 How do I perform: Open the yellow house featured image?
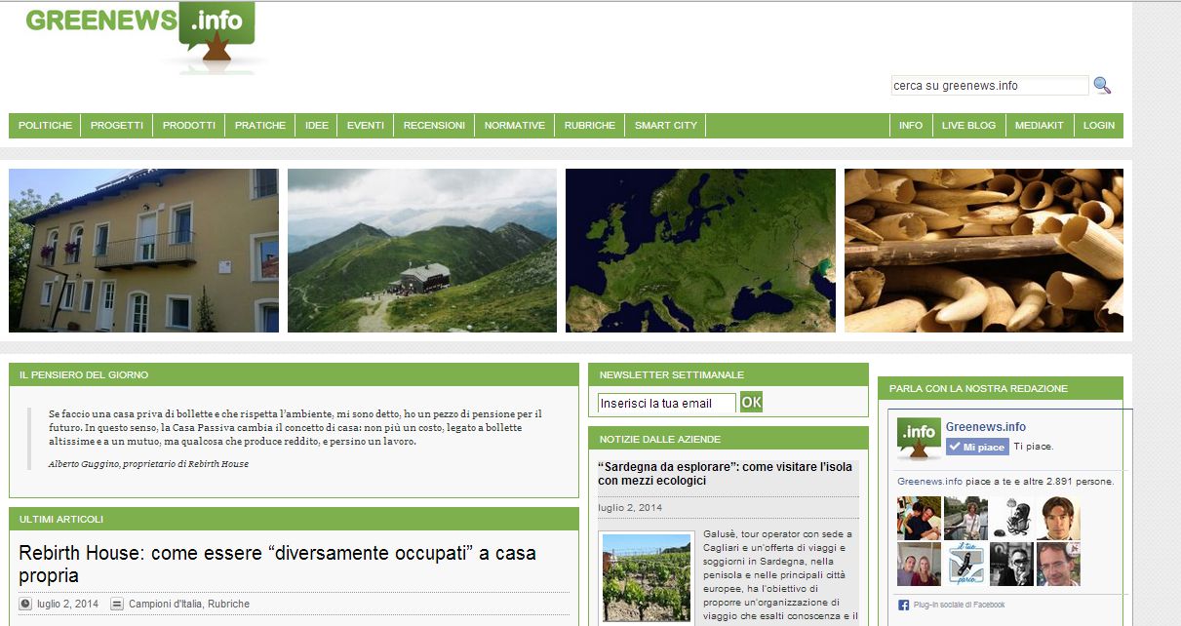tap(143, 251)
